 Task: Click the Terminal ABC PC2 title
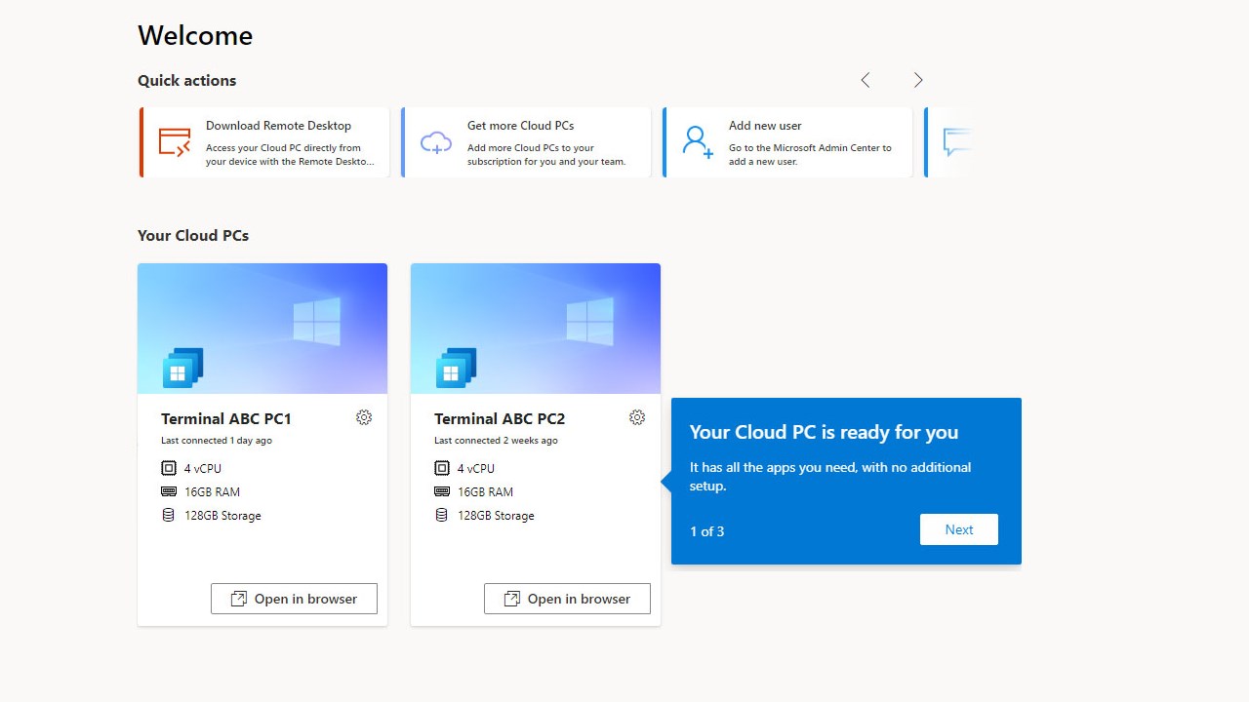(x=500, y=418)
